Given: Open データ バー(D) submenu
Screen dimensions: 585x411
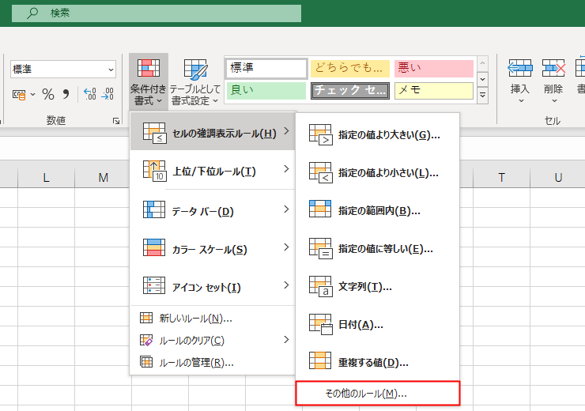Looking at the screenshot, I should (213, 211).
